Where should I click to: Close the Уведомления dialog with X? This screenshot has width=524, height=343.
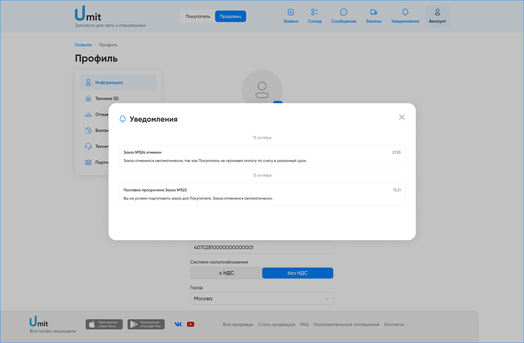click(x=402, y=117)
